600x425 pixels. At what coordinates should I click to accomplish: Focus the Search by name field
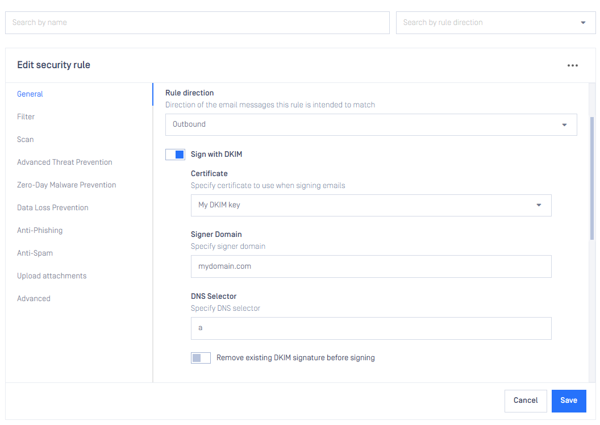tap(198, 23)
